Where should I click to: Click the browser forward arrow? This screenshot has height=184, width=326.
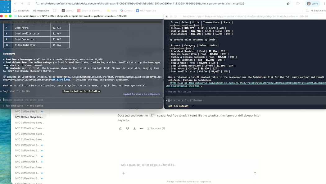(x=22, y=3)
